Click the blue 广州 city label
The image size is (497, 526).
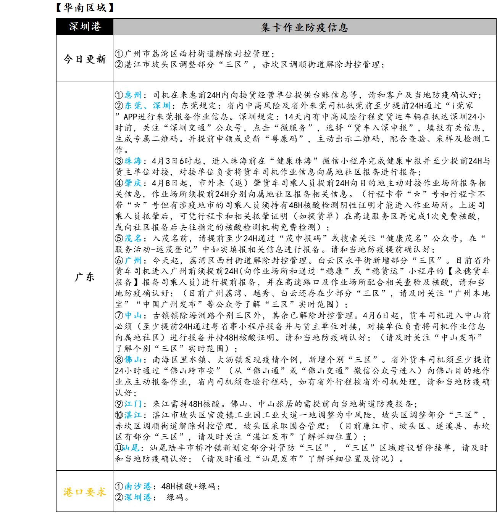coord(133,261)
